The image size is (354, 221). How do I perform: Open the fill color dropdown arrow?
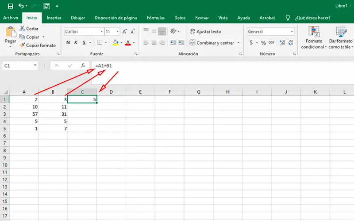click(121, 42)
